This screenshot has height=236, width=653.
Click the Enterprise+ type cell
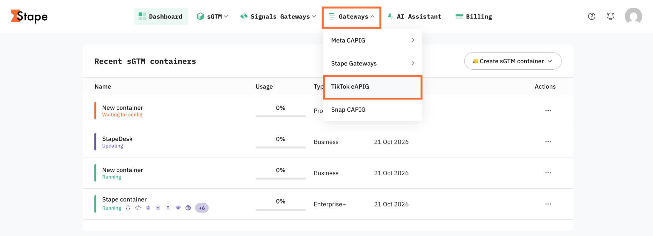(x=330, y=204)
